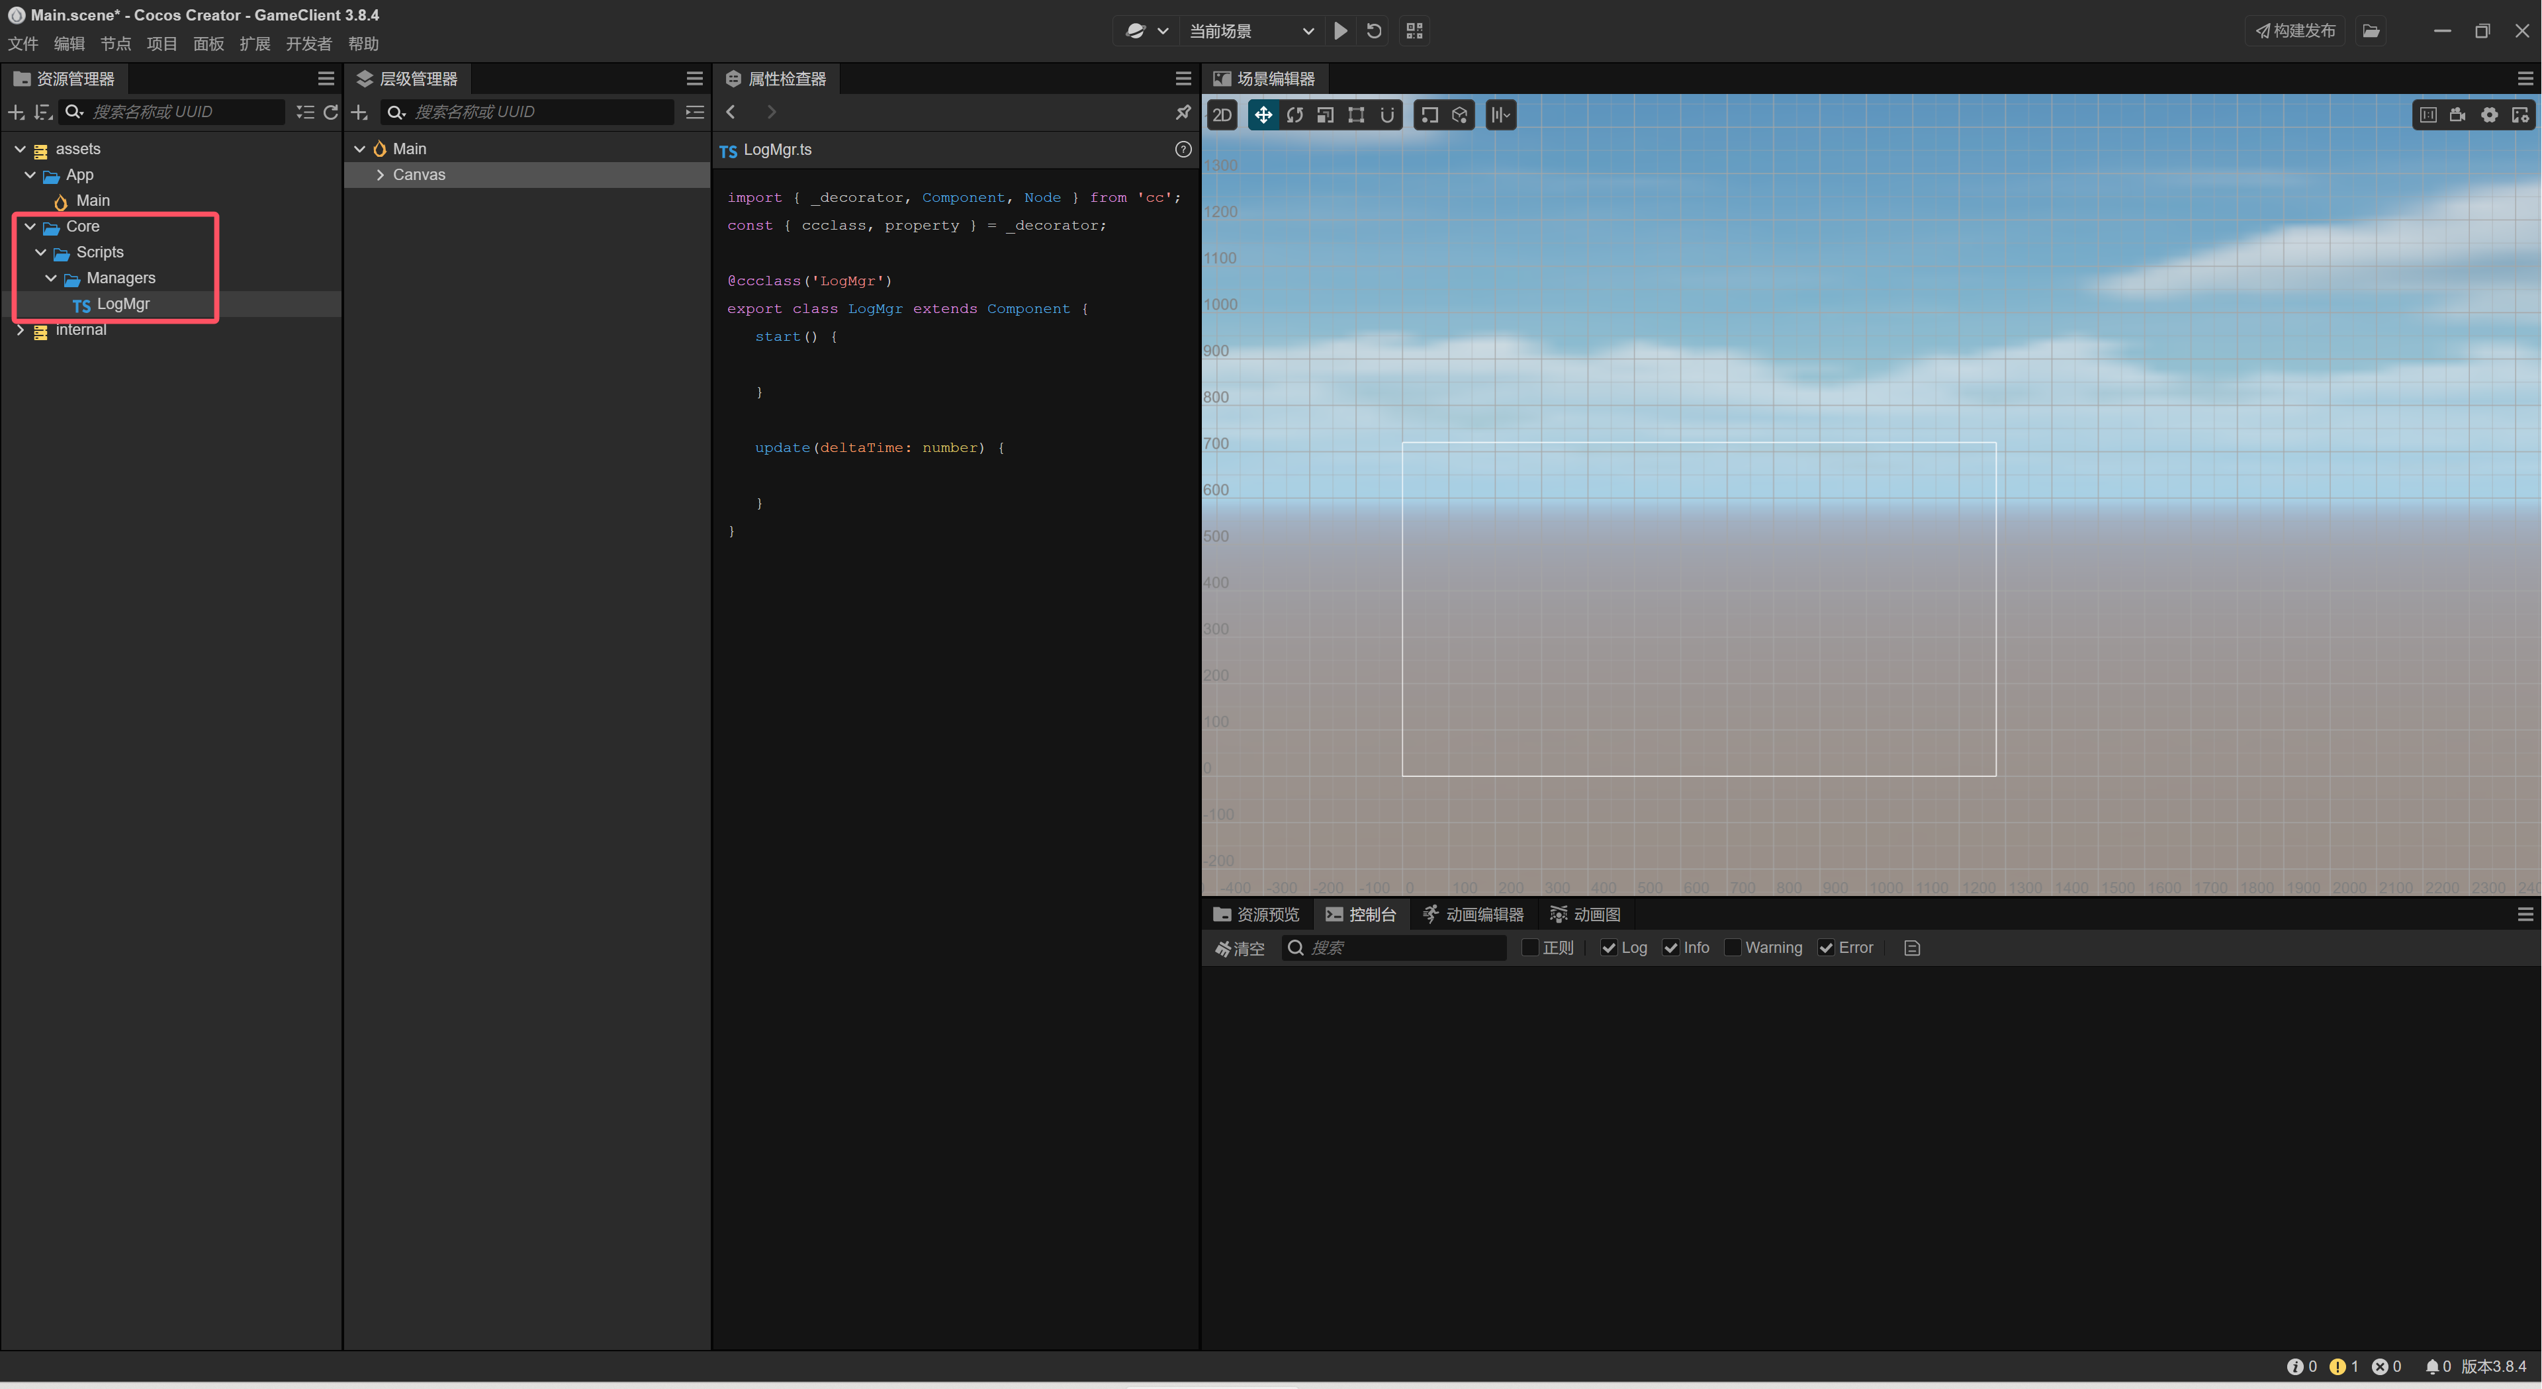Refresh the assets panel list
2542x1389 pixels.
331,112
